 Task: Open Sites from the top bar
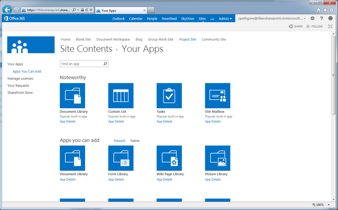[x=202, y=19]
